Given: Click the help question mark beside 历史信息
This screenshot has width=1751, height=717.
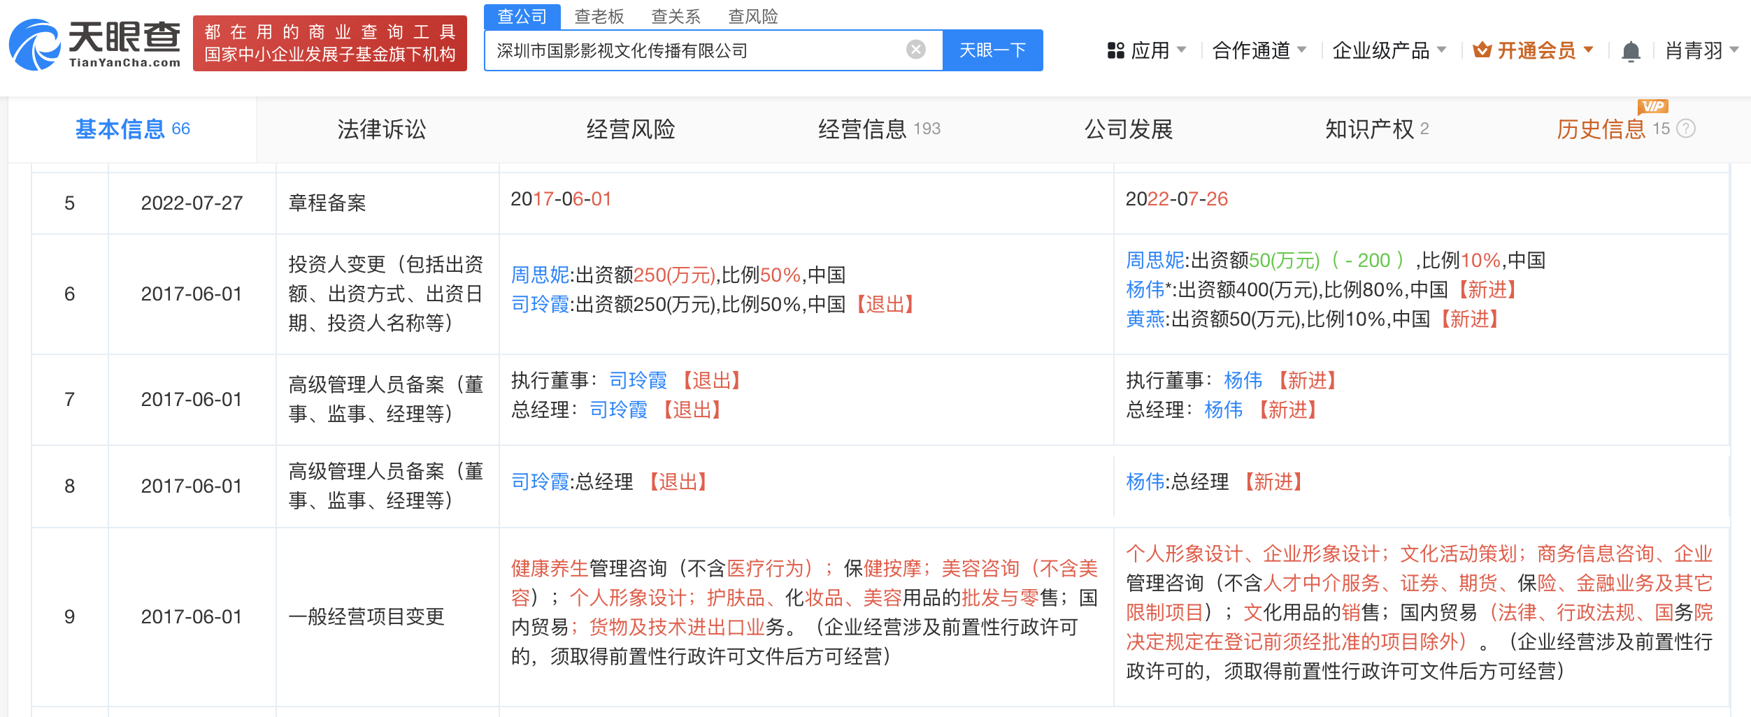Looking at the screenshot, I should coord(1686,129).
